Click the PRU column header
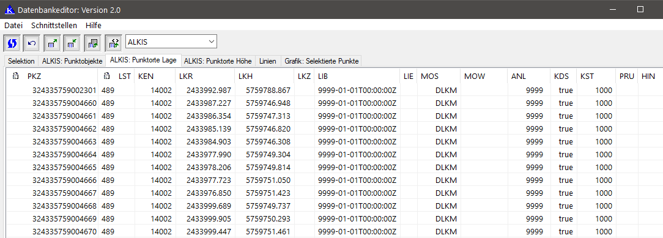 [627, 76]
